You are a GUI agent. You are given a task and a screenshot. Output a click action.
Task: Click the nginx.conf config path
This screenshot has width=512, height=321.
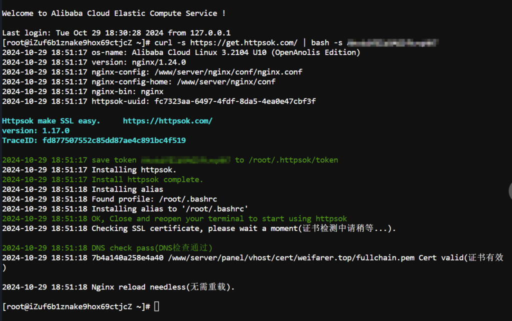228,72
